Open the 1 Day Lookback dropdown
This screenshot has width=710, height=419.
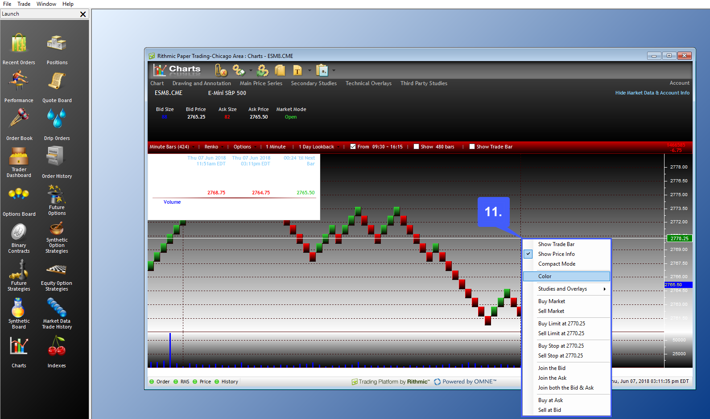[319, 147]
